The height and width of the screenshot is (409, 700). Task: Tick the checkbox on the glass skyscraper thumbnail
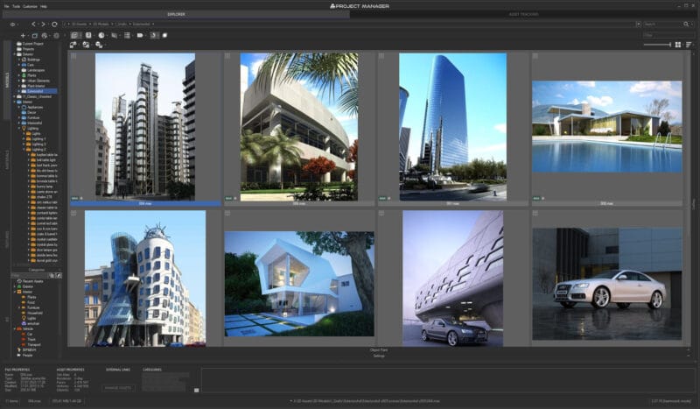381,56
